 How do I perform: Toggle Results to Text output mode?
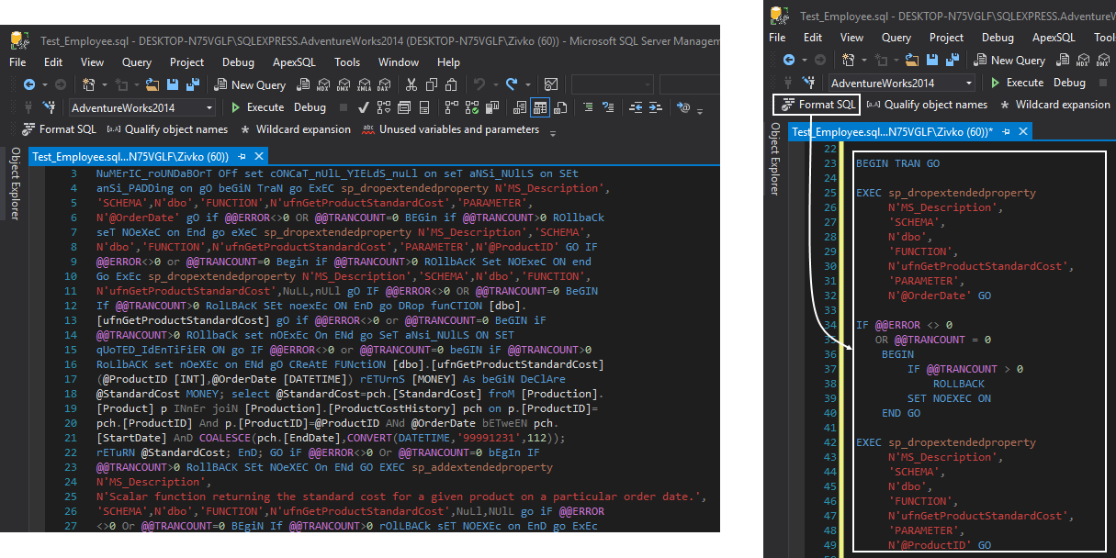(521, 107)
